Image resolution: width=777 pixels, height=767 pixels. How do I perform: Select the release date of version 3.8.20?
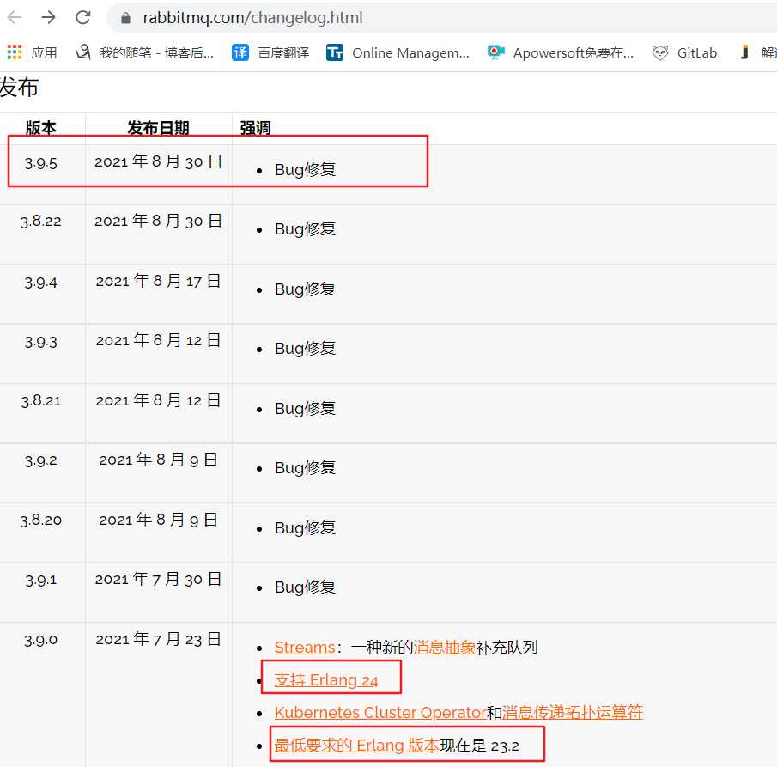point(158,520)
